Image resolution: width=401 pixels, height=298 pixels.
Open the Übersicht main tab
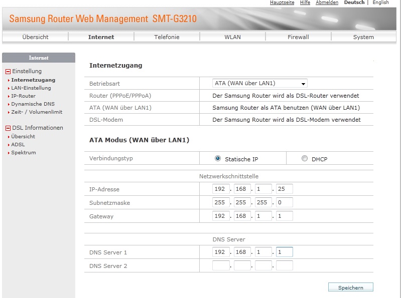[35, 37]
